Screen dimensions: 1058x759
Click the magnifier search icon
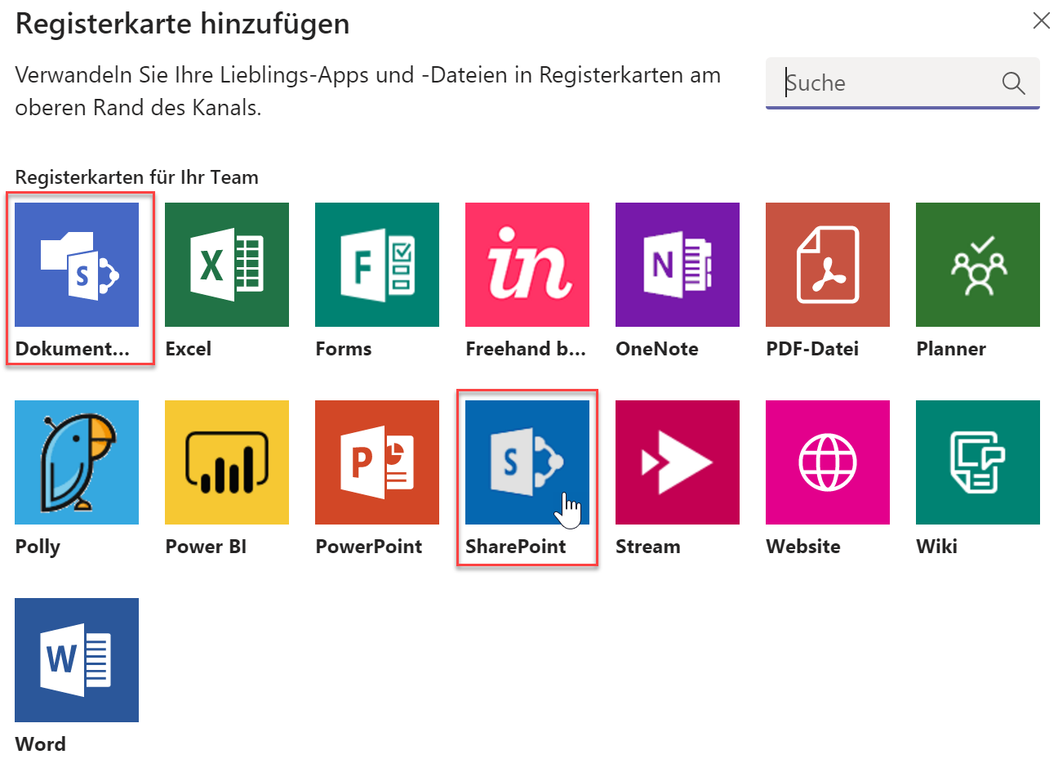point(1013,83)
